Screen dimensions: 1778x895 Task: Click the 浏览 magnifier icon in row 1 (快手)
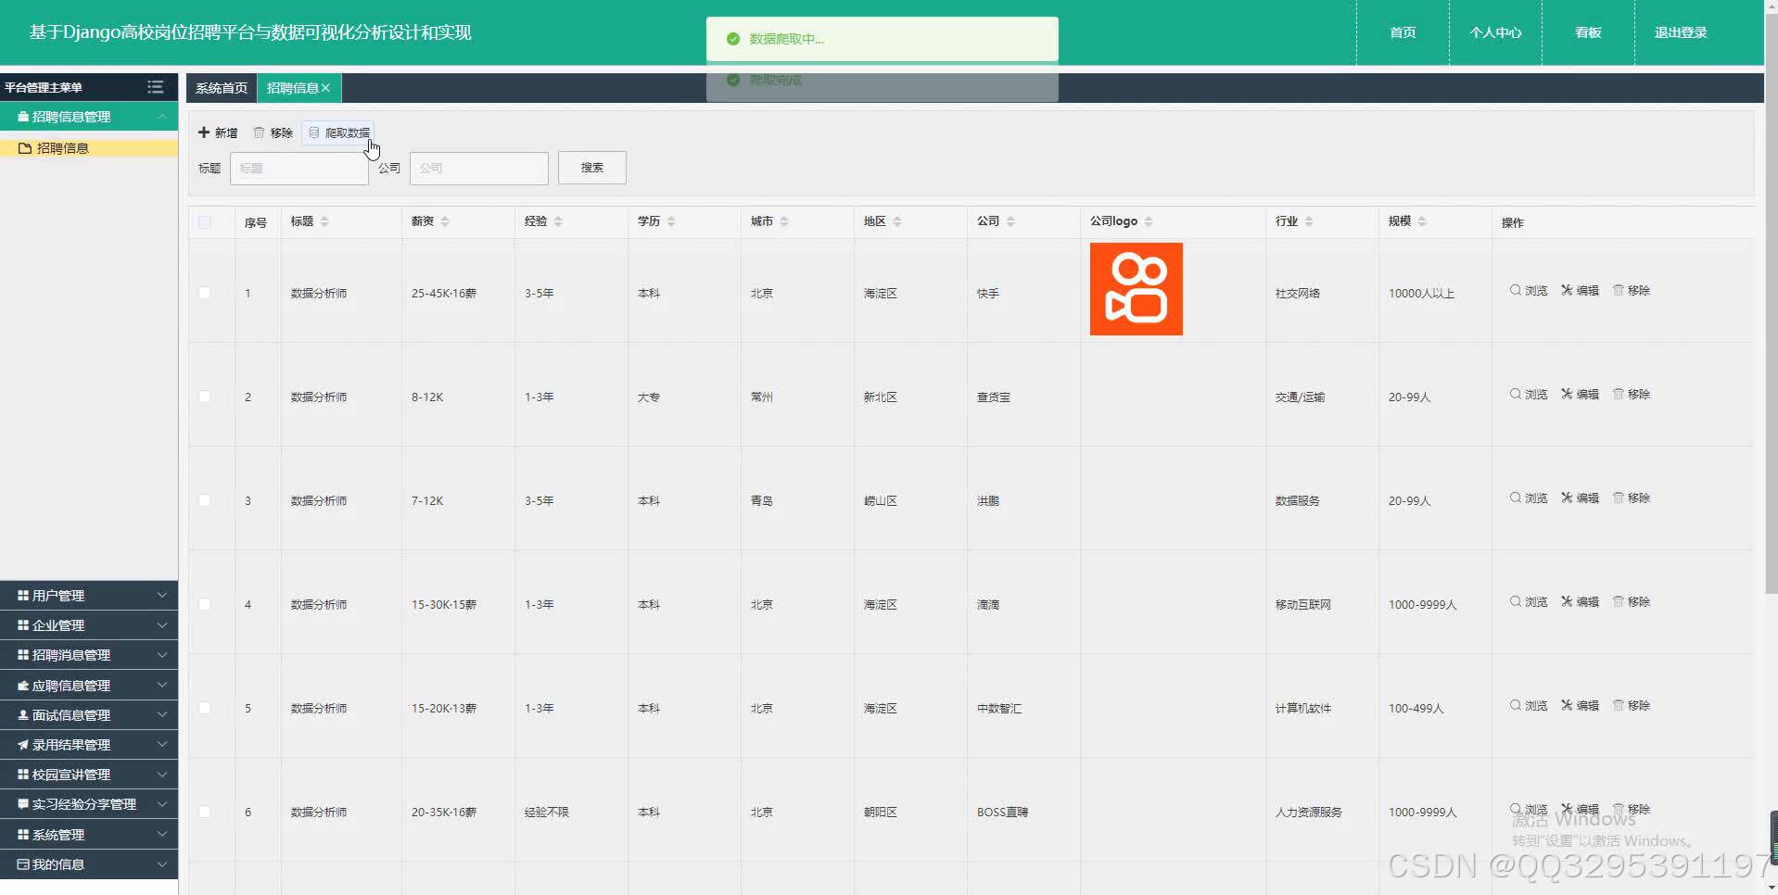[1515, 290]
